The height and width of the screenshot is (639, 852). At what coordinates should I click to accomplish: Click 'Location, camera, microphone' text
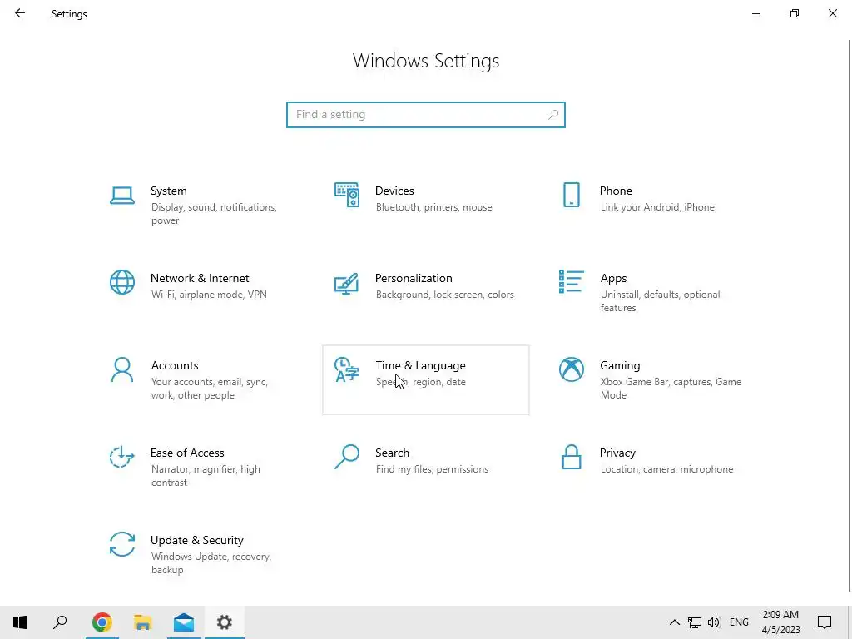[666, 469]
